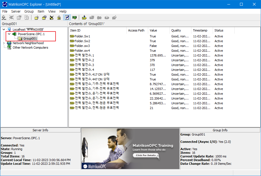The width and height of the screenshot is (261, 176).
Task: Sort by the Item ID column header
Action: pyautogui.click(x=97, y=30)
